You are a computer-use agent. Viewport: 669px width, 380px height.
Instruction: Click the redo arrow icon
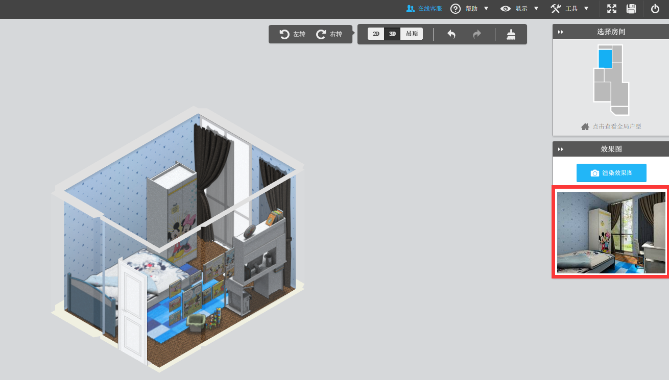coord(477,34)
